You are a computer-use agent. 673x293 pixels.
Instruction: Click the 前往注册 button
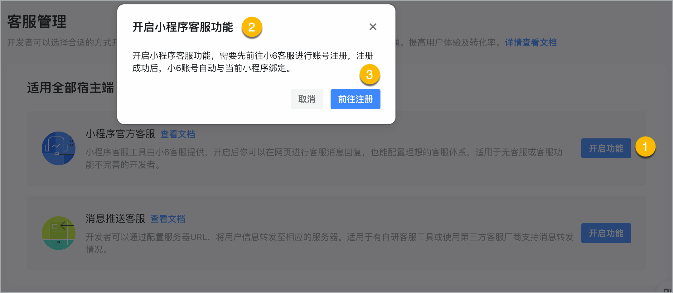(x=355, y=99)
